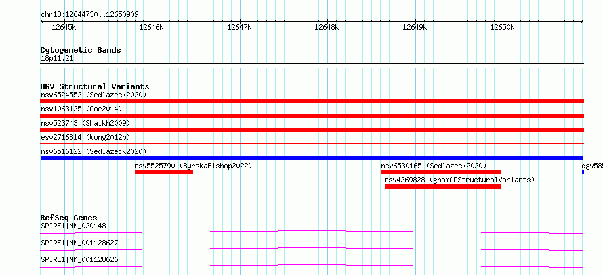Click the SPIRE1|NM_001128626 gene label
The width and height of the screenshot is (603, 275).
[x=79, y=259]
